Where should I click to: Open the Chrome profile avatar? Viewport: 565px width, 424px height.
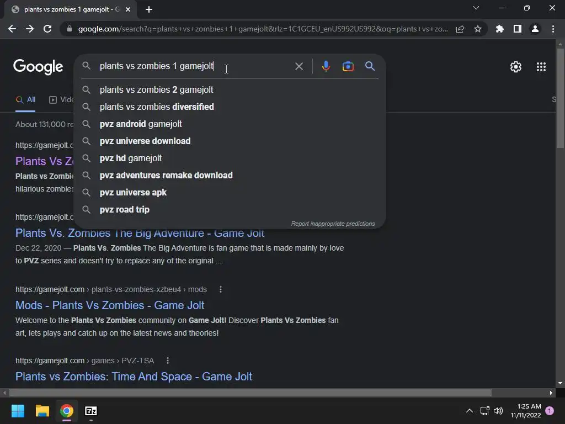pyautogui.click(x=535, y=29)
